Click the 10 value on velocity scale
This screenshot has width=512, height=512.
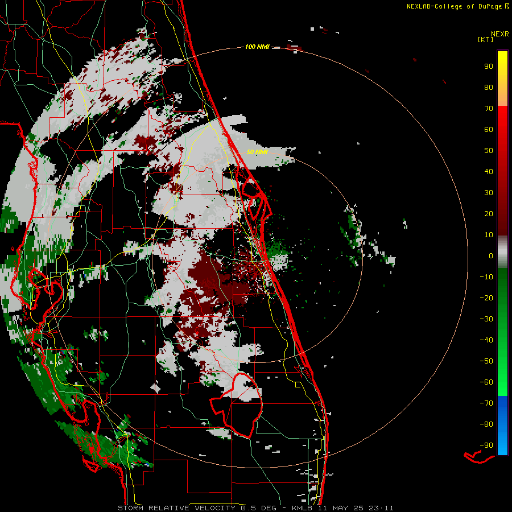tap(489, 235)
